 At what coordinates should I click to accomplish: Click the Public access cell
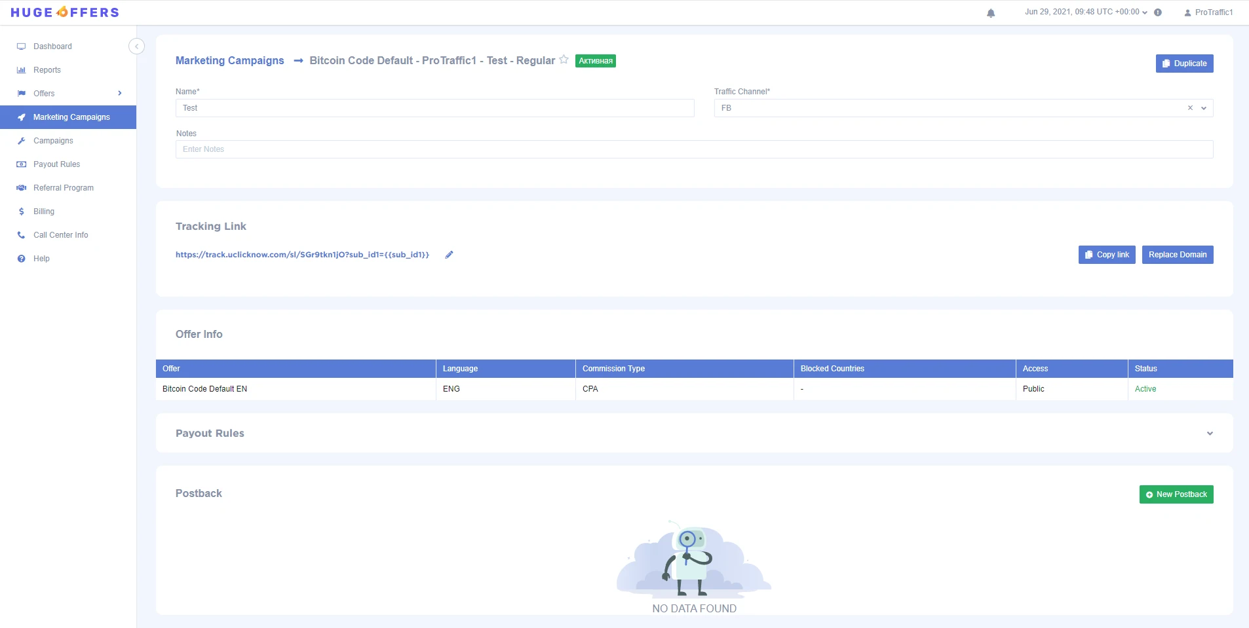click(x=1072, y=389)
